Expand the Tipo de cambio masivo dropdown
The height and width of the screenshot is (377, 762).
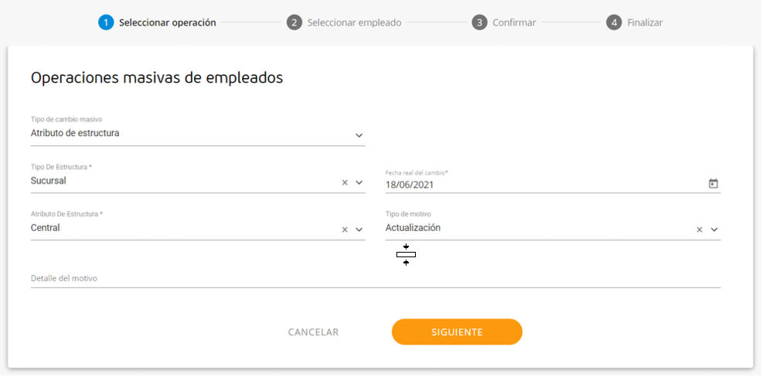pyautogui.click(x=359, y=135)
